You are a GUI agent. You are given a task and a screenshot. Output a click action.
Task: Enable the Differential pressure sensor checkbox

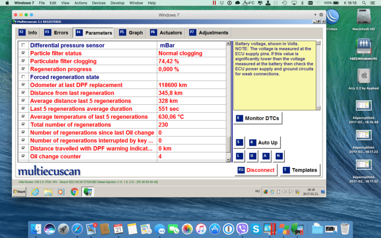point(23,45)
